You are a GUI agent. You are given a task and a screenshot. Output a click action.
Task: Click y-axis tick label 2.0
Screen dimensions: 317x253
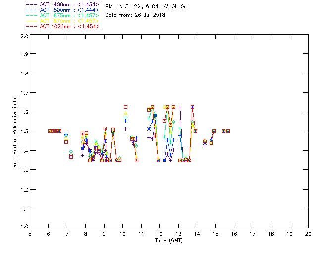24,36
